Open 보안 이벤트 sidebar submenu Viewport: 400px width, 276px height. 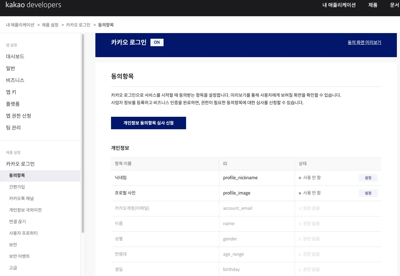[19, 256]
